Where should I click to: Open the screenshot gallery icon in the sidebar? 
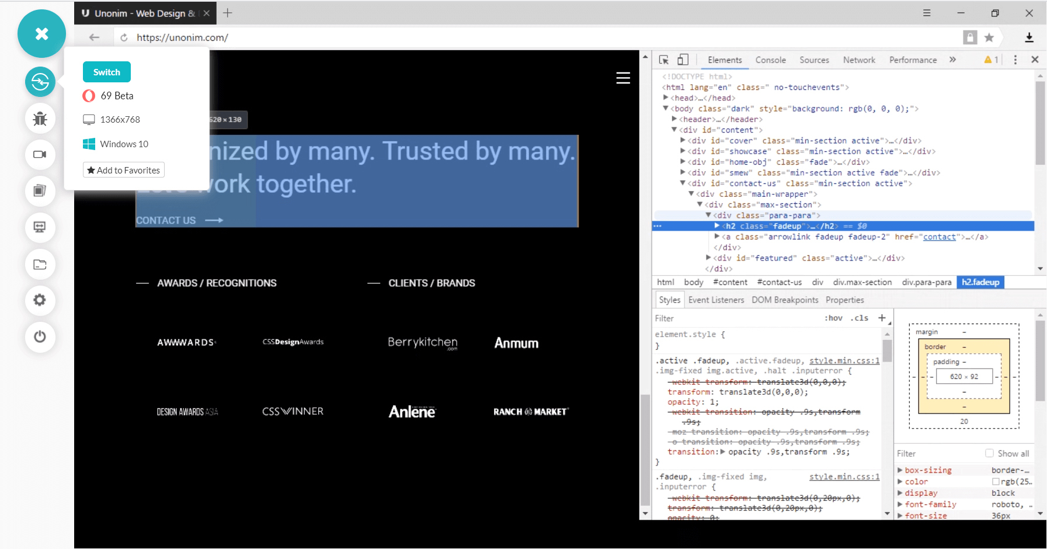40,191
